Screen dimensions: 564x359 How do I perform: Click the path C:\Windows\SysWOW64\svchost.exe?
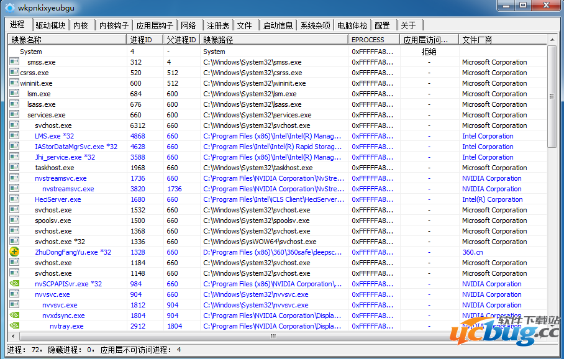(260, 242)
